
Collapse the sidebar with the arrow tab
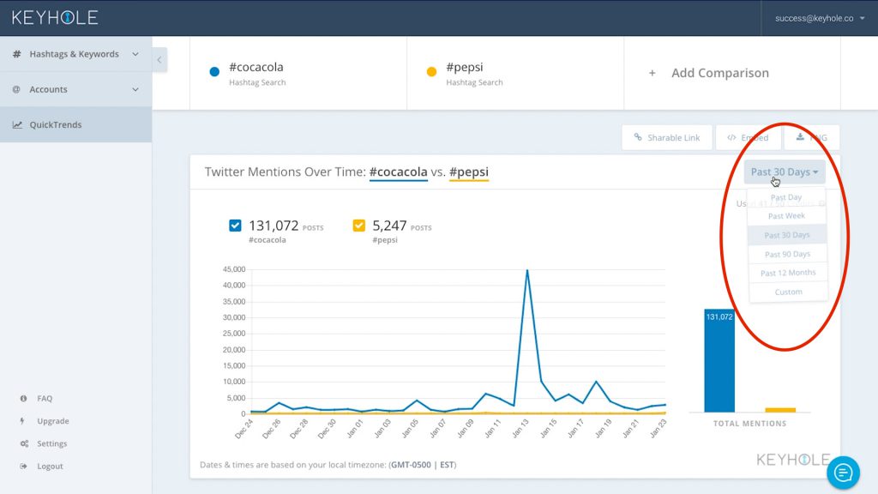coord(159,60)
